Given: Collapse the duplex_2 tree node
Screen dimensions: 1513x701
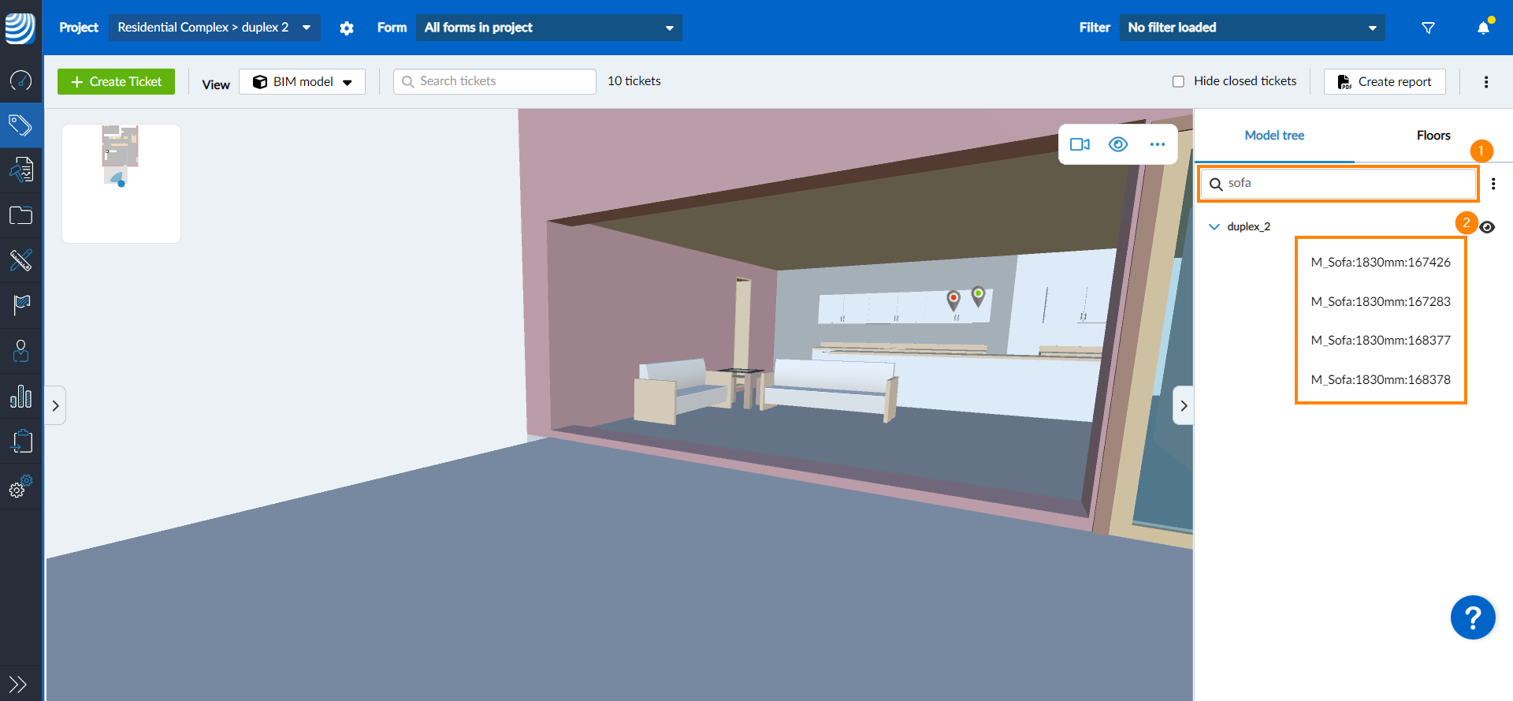Looking at the screenshot, I should click(1214, 227).
